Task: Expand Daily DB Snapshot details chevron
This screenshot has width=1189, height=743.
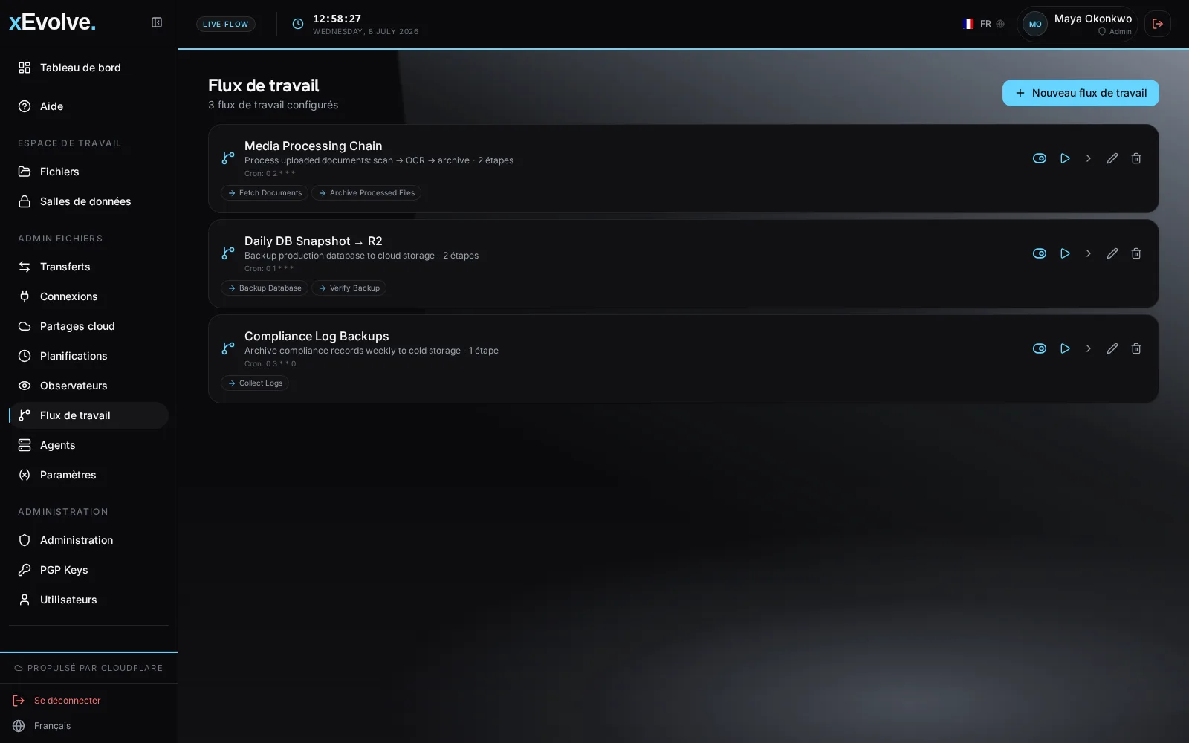Action: (1089, 253)
